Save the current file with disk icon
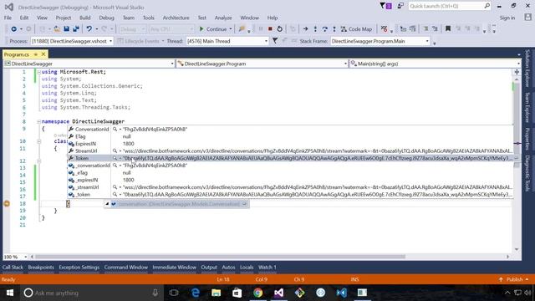535x301 pixels. 67,29
